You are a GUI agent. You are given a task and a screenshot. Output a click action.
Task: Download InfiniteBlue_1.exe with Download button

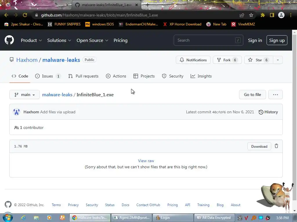coord(259,146)
